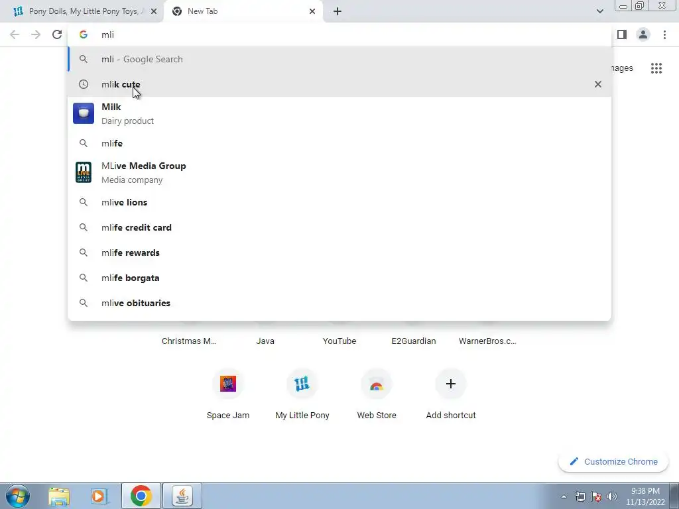Viewport: 679px width, 509px height.
Task: Click the volume speaker tray icon
Action: [612, 496]
